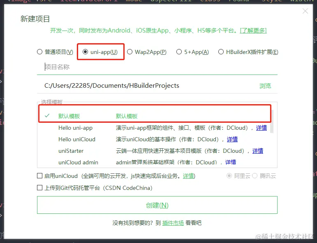Check 上传到Git代码托管平台 checkbox

[39, 188]
